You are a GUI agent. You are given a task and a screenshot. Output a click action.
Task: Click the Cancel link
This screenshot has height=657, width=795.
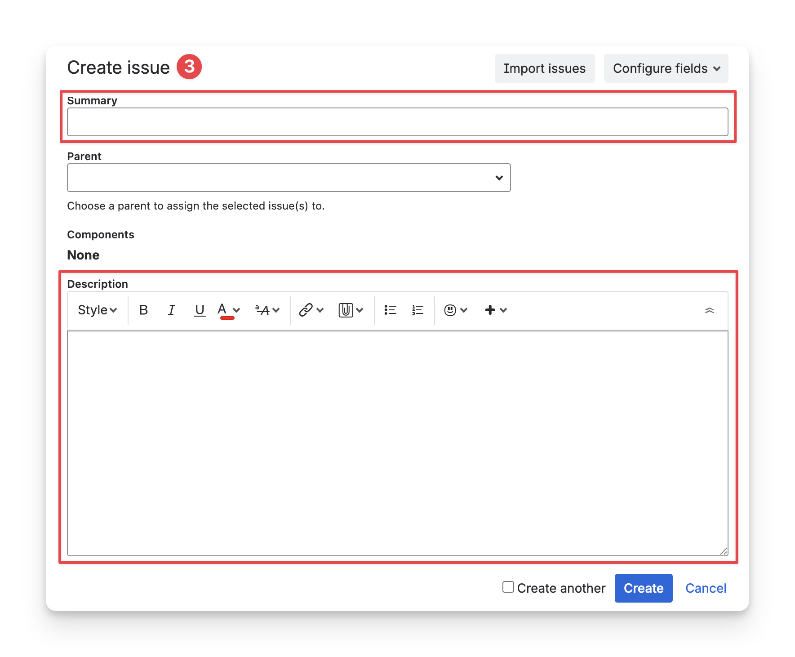(706, 588)
